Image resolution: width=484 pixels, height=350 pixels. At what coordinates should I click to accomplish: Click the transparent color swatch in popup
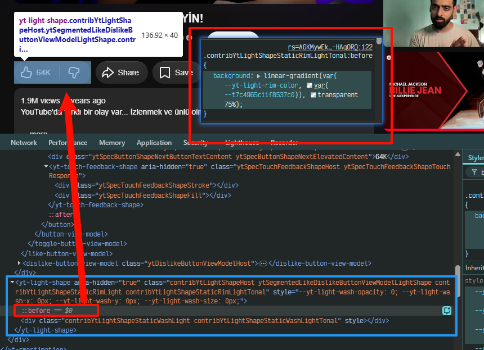pyautogui.click(x=313, y=95)
